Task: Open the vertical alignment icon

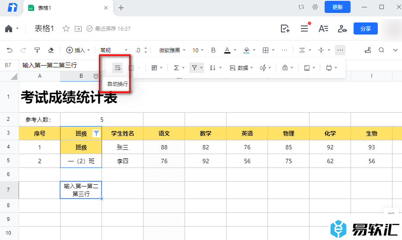Action: [x=321, y=50]
